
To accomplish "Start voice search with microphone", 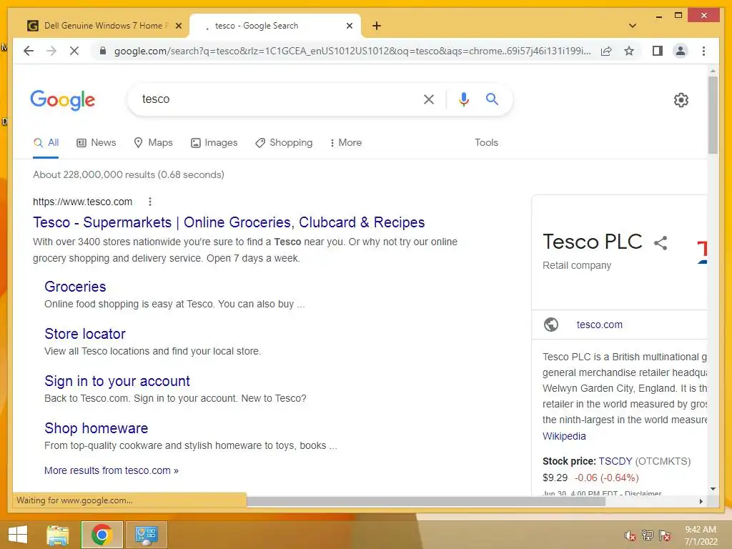I will point(463,99).
